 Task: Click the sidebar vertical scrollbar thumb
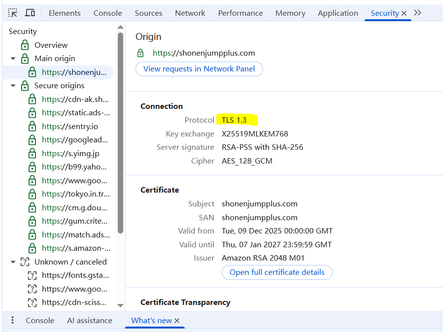[120, 133]
